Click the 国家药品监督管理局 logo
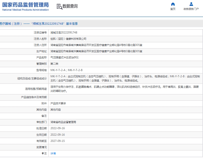The image size is (203, 159). click(x=26, y=6)
